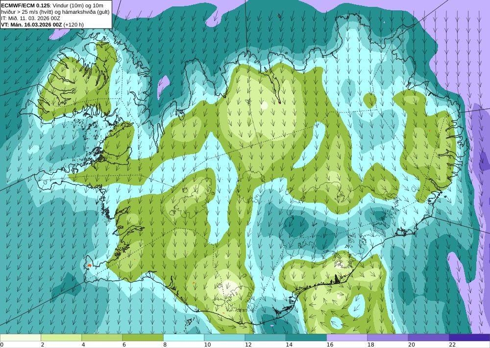Screen dimensions: 490x348
Task: Click the "VT: Mán. 16.03.2026 00Z" valid time
Action: 31,25
